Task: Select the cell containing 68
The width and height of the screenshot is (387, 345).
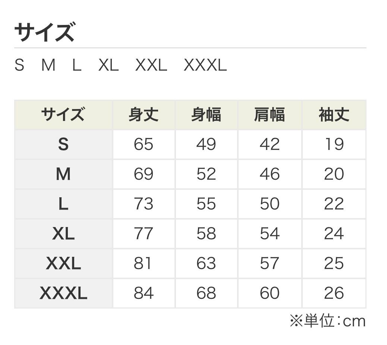Action: pos(206,293)
